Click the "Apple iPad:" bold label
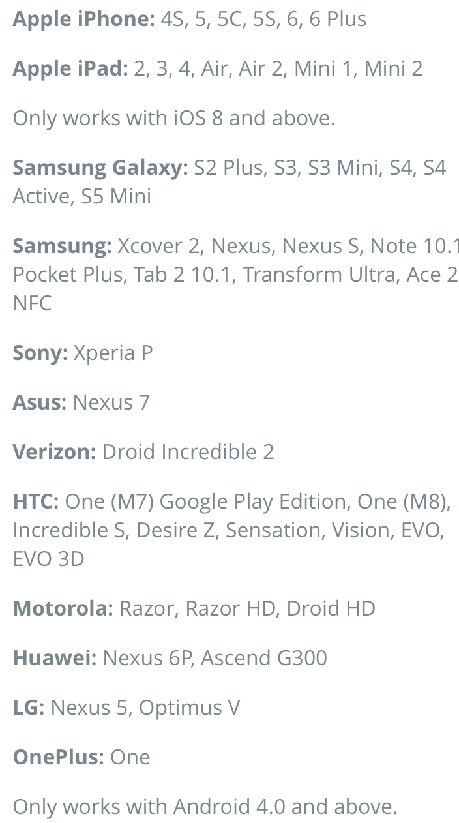Image resolution: width=459 pixels, height=823 pixels. 70,68
